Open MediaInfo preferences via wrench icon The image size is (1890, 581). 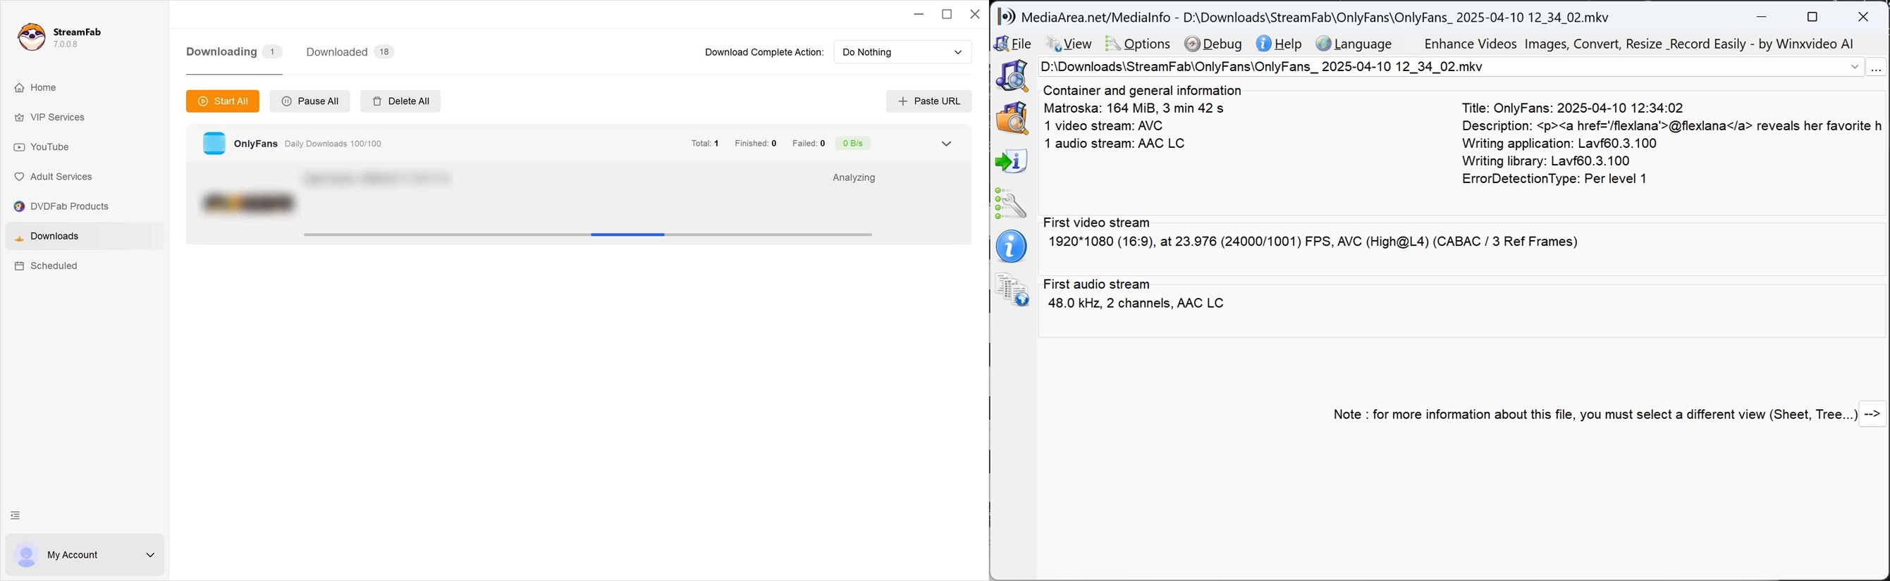(x=1011, y=204)
